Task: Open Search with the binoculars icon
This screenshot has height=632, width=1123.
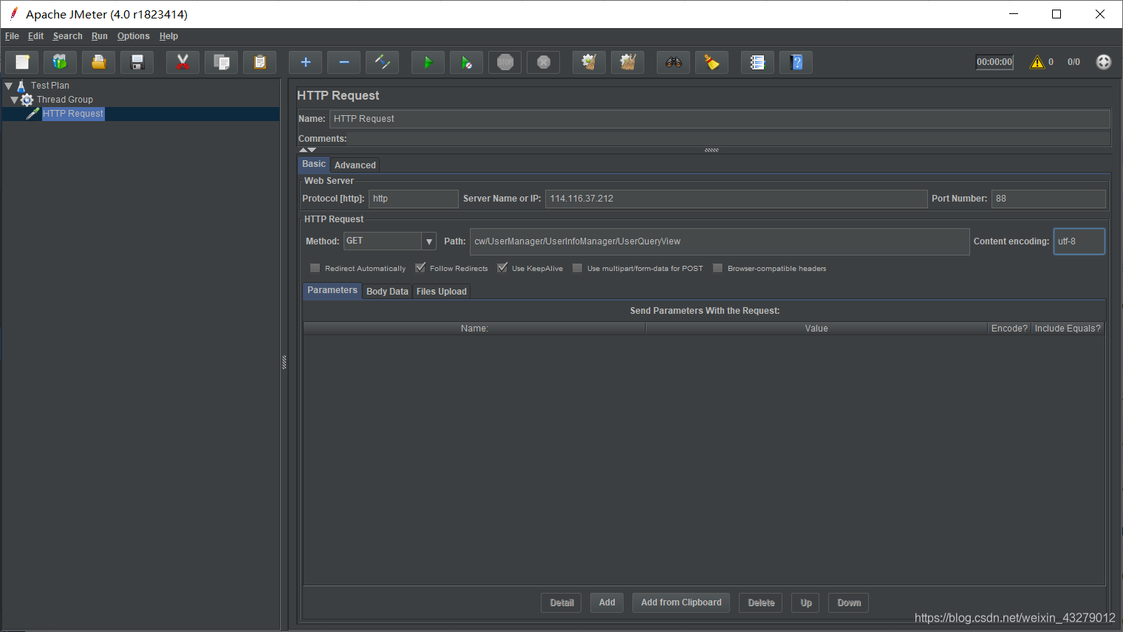Action: coord(674,62)
